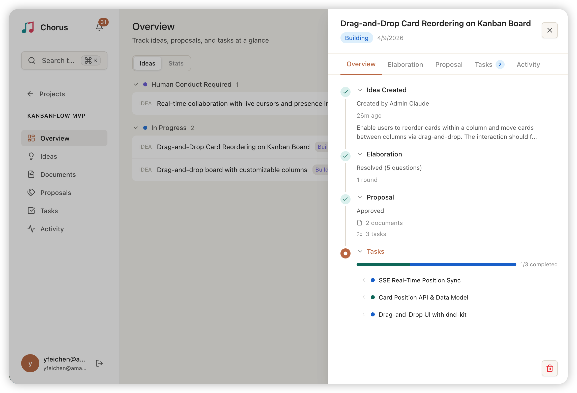Open the 2 documents link
The height and width of the screenshot is (393, 577).
point(384,223)
